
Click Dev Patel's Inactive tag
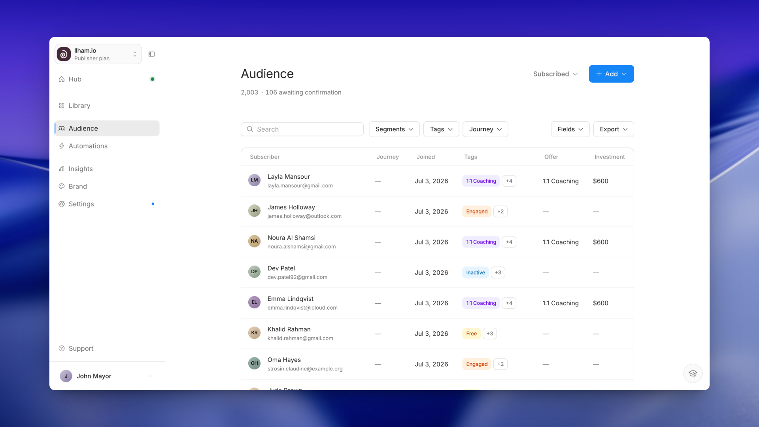(x=476, y=272)
